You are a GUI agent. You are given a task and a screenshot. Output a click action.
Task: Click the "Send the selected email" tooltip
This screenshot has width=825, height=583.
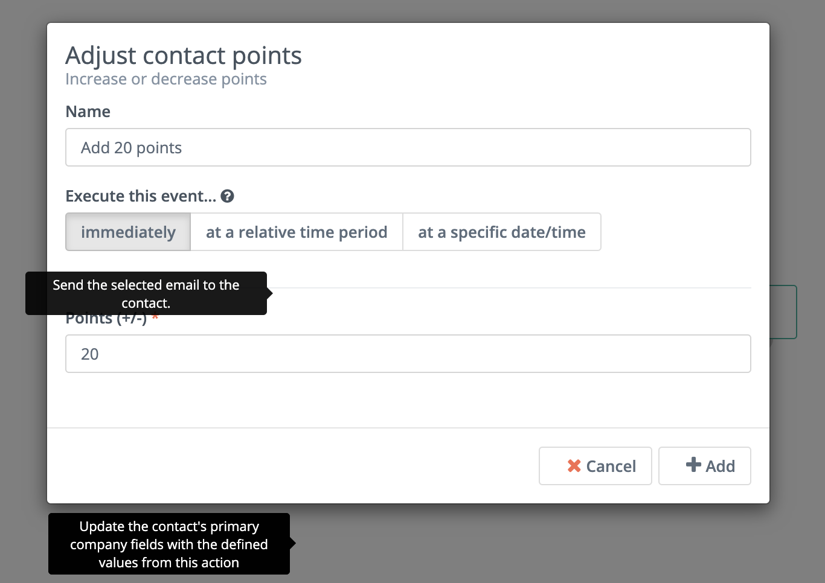146,293
